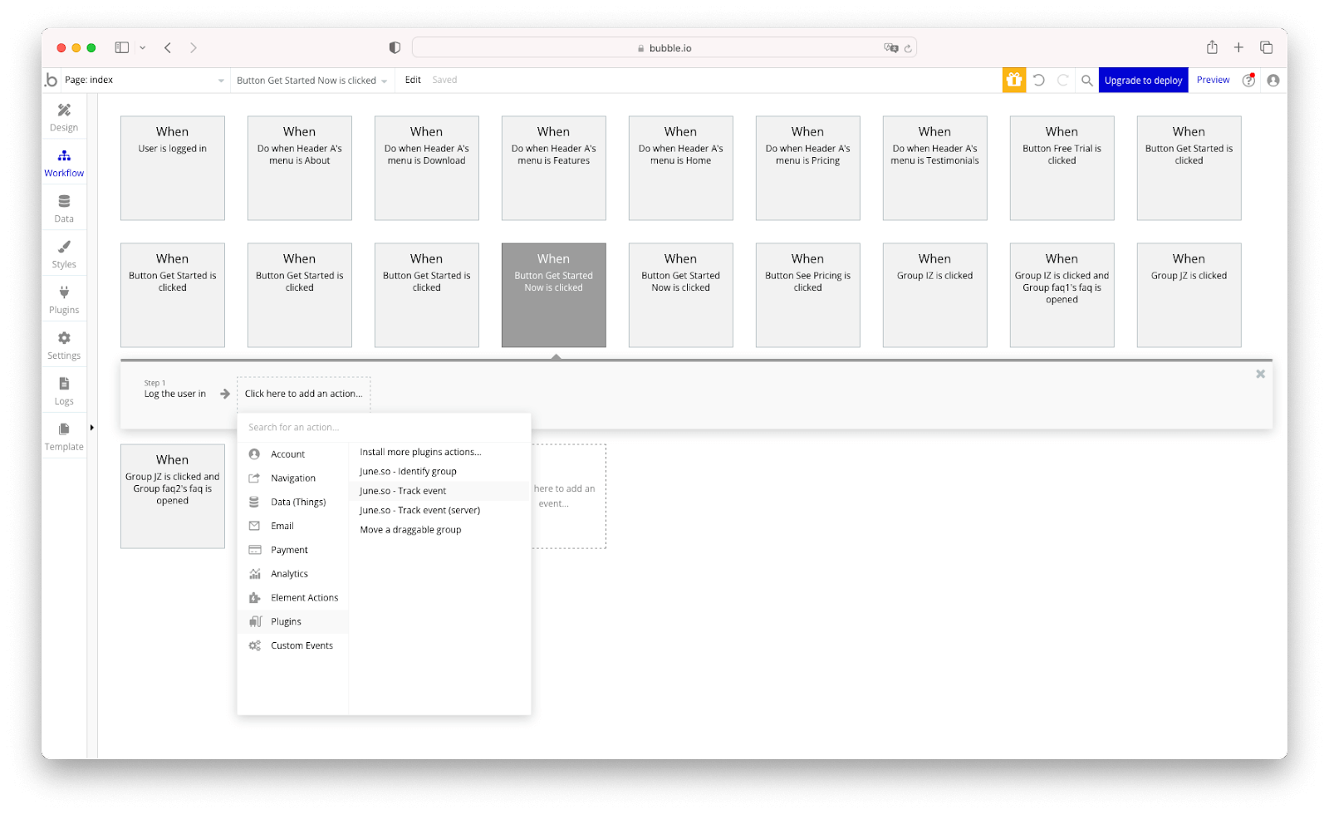Click the Upgrade to deploy button
Screen dimensions: 1329x814
click(x=1143, y=80)
